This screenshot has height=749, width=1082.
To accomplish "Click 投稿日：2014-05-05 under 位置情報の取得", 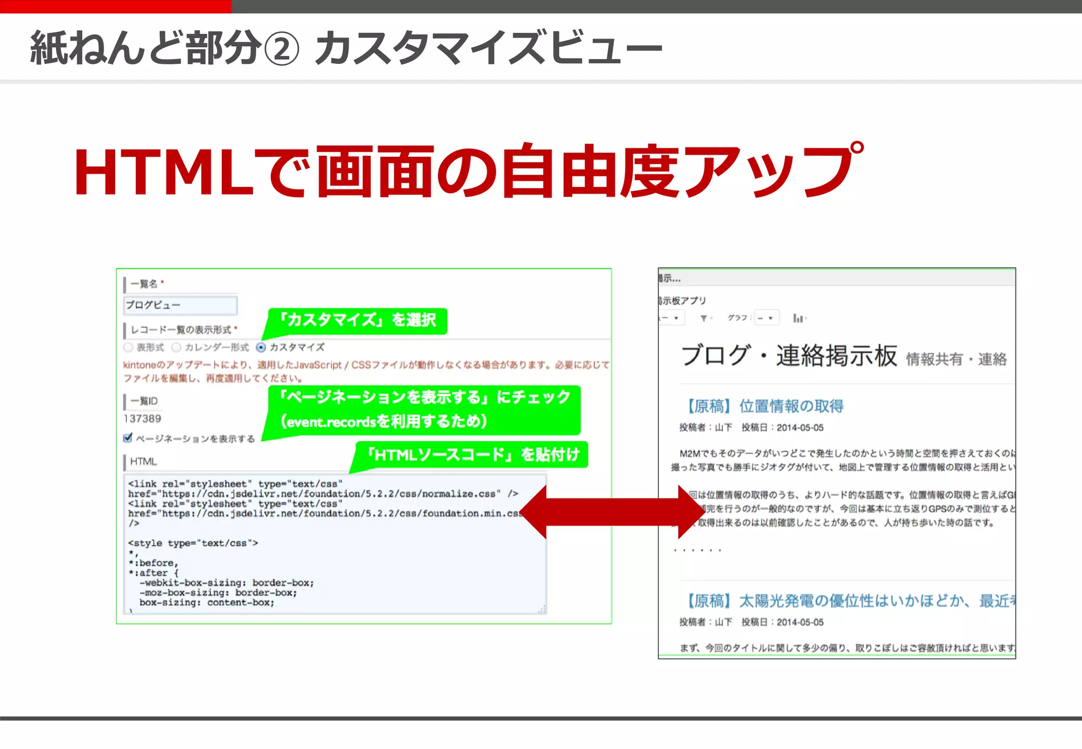I will pos(782,428).
